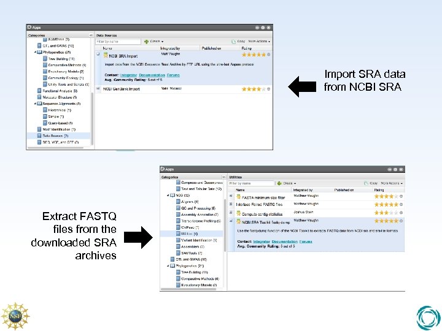The width and height of the screenshot is (442, 331).
Task: Remove the rating on Interlace Paired FASTQ files
Action: click(x=401, y=205)
